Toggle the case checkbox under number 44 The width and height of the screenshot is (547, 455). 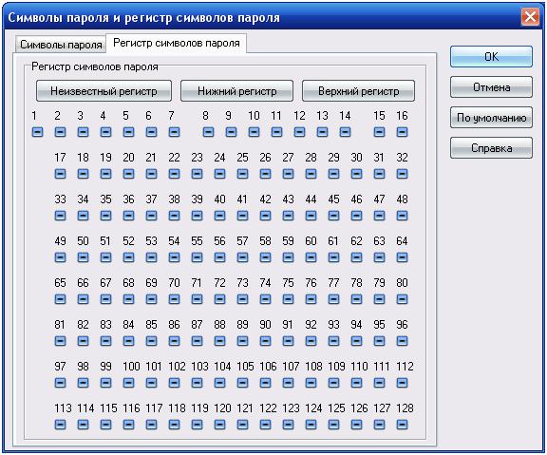coord(311,216)
